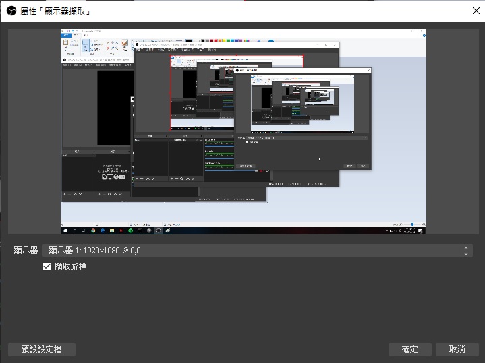The height and width of the screenshot is (363, 485).
Task: Open the 顯示器 display selection dropdown
Action: pos(250,251)
